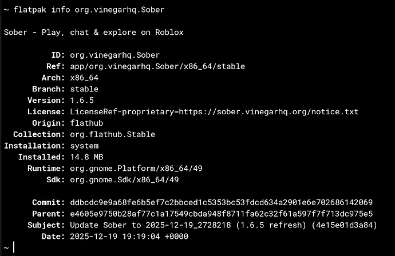Click the Collection value org.flathub.Stable
This screenshot has height=256, width=395.
[x=112, y=134]
